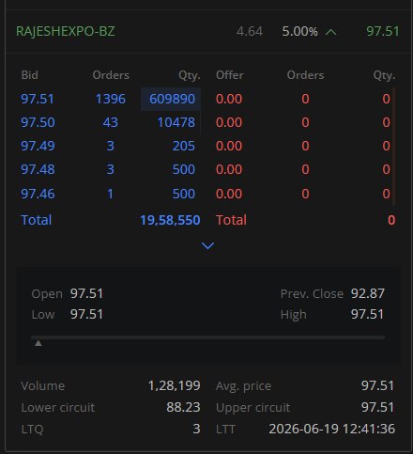The height and width of the screenshot is (454, 413).
Task: Click the Upper circuit value in the stats
Action: click(x=377, y=407)
